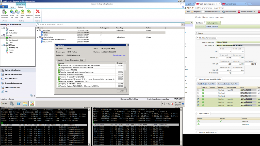The height and width of the screenshot is (146, 260).
Task: Uncheck the /dev/sdc disk checkbox
Action: pos(198,99)
